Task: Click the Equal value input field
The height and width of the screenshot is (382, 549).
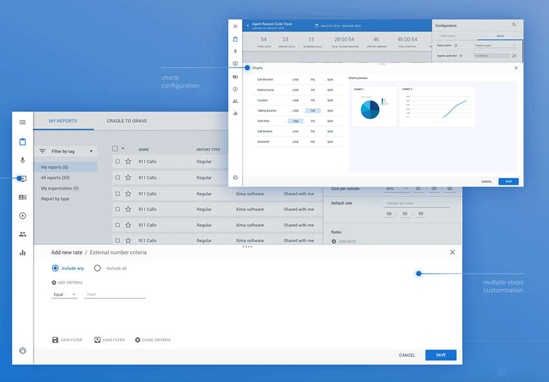Action: (x=115, y=295)
